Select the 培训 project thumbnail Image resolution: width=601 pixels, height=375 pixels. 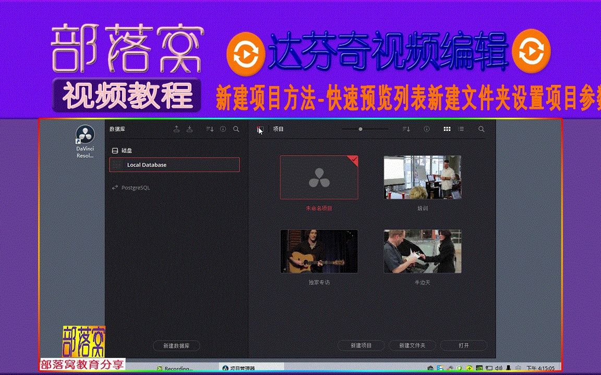click(x=422, y=177)
